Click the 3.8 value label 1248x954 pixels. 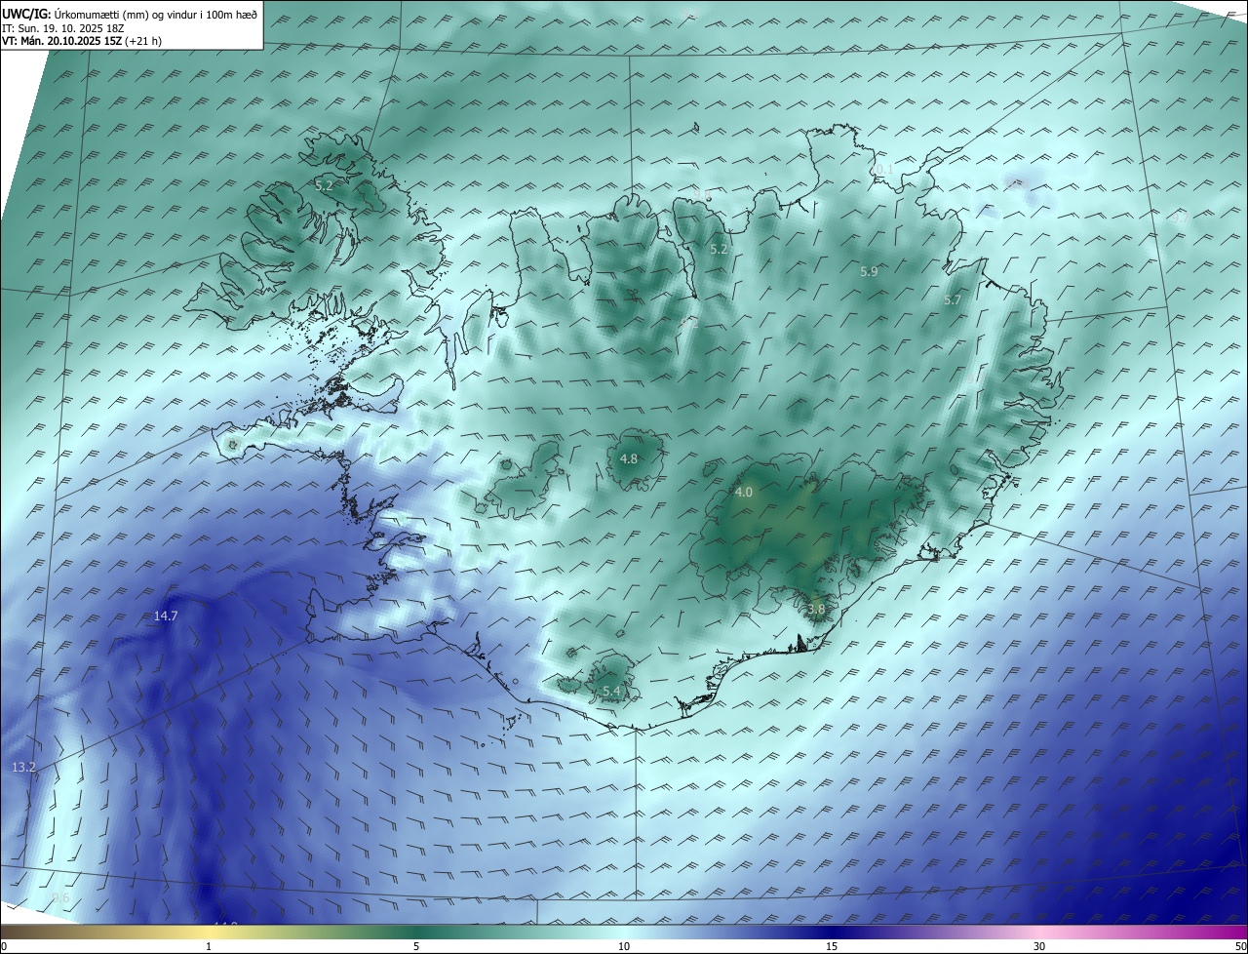(x=816, y=609)
